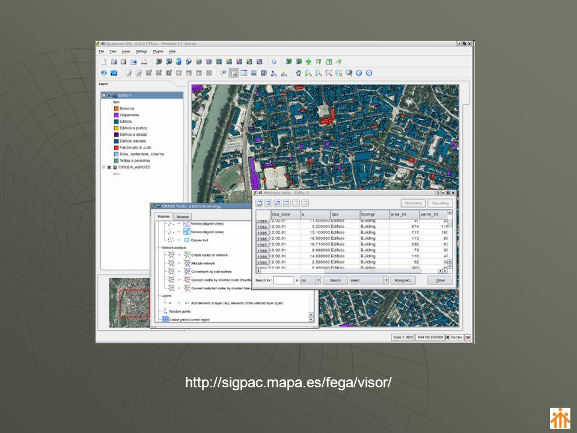Open the File menu
This screenshot has height=433, width=577.
101,52
